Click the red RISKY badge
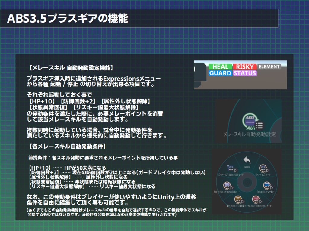Screen dimensions: 309x231 tap(244, 66)
